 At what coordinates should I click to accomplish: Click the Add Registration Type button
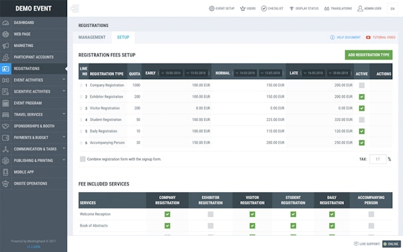[x=369, y=55]
